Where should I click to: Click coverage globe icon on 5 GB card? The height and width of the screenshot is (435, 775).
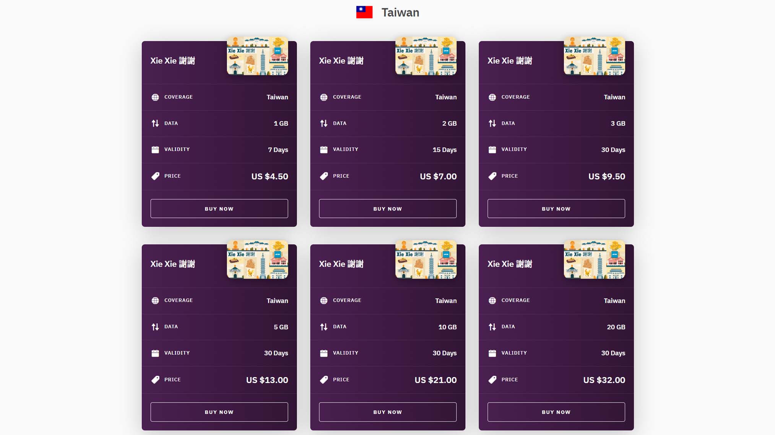[x=155, y=301]
